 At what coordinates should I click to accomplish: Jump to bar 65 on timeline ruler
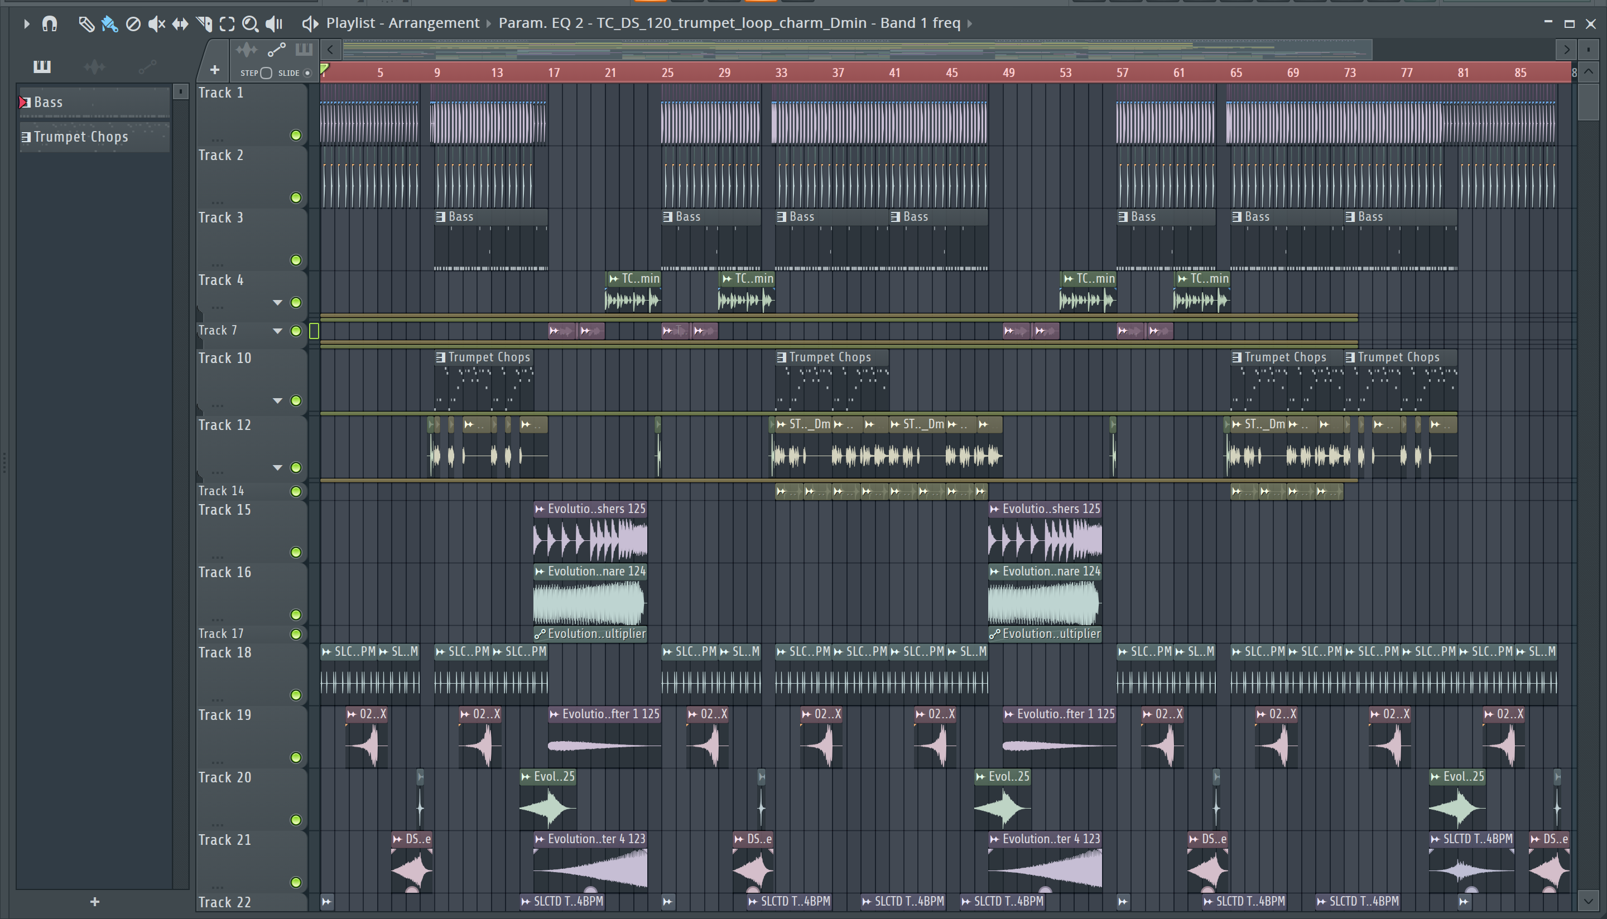click(x=1236, y=72)
